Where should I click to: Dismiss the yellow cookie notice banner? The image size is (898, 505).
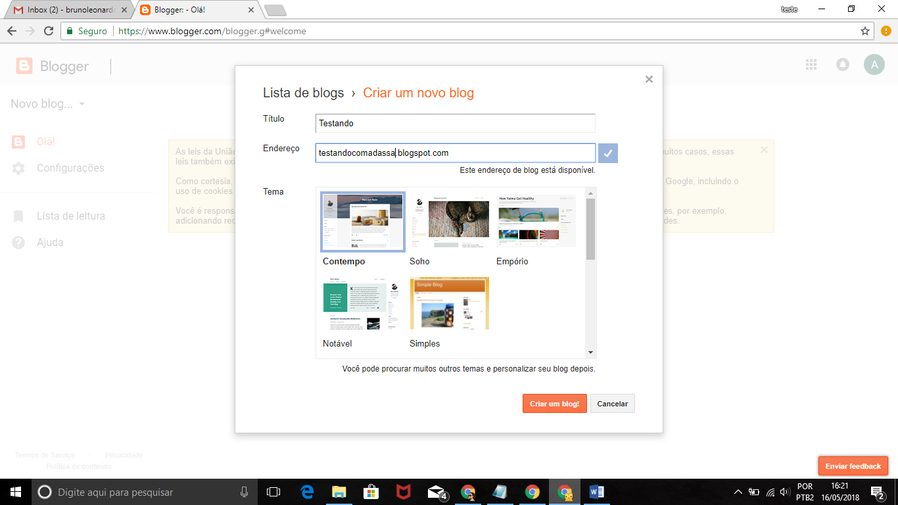click(764, 150)
